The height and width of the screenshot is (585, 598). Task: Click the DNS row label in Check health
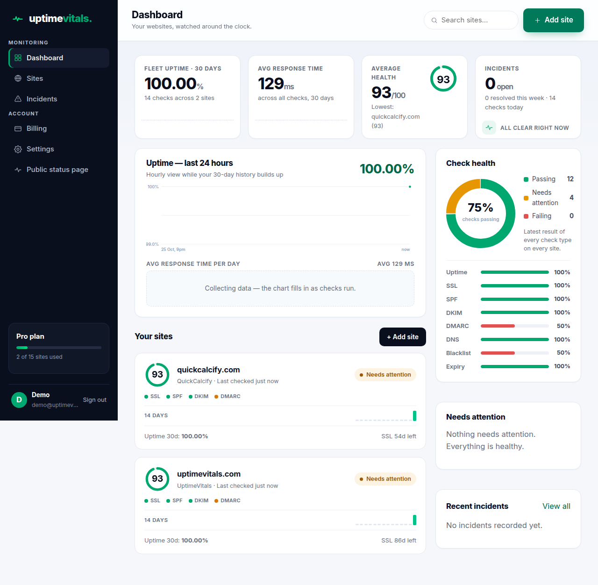[452, 340]
